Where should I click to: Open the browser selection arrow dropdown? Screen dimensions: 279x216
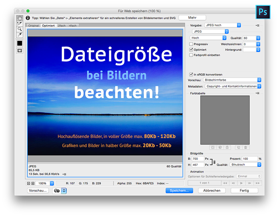click(x=64, y=191)
